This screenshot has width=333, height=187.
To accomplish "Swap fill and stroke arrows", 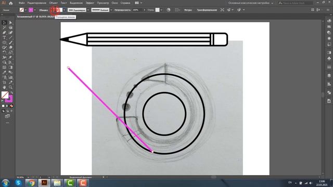I will (11, 92).
